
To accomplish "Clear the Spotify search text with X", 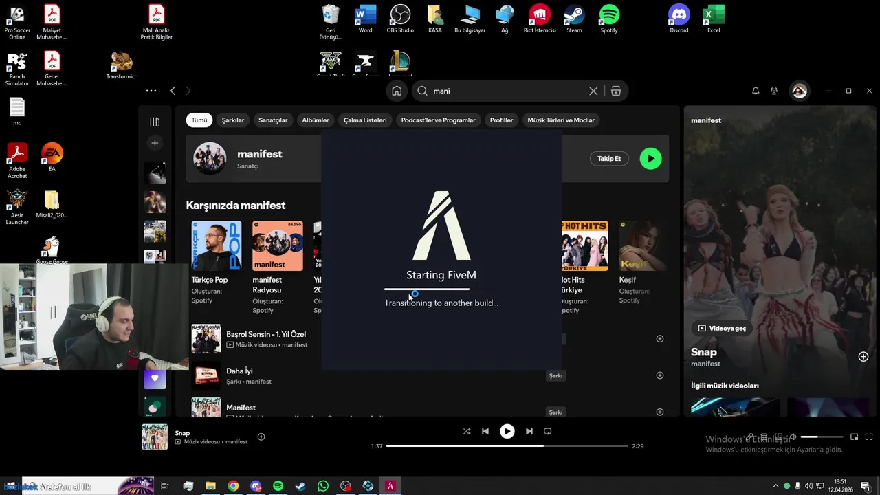I will coord(593,91).
